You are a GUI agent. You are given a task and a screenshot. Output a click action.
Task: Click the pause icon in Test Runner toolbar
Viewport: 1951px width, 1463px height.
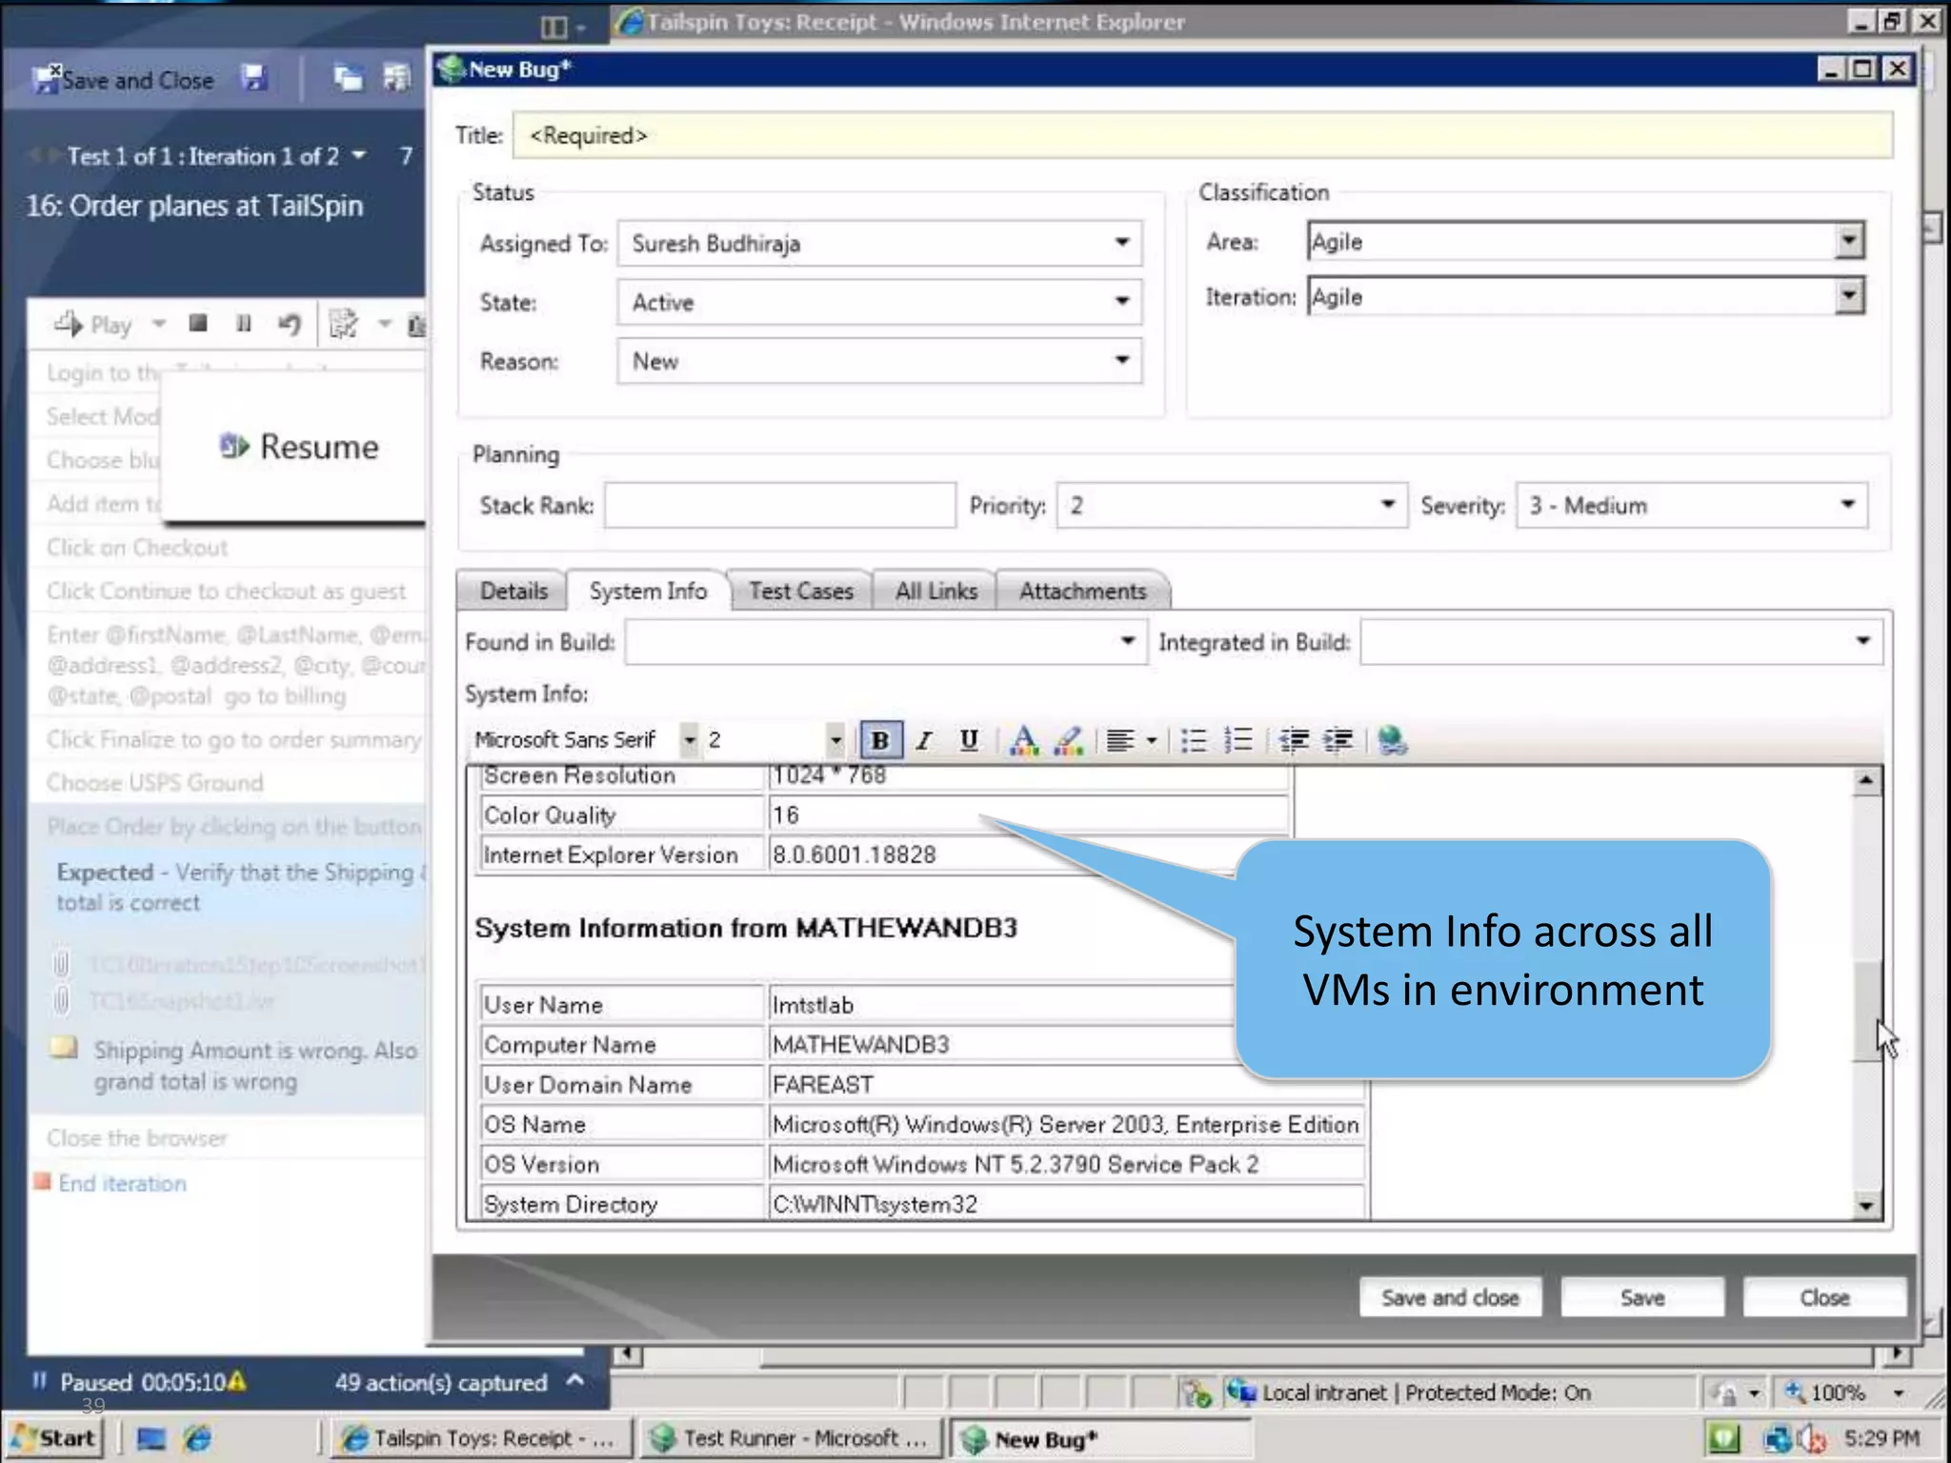coord(244,324)
